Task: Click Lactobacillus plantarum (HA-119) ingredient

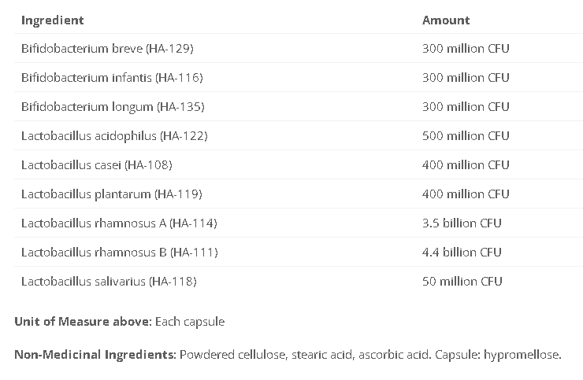Action: 111,194
